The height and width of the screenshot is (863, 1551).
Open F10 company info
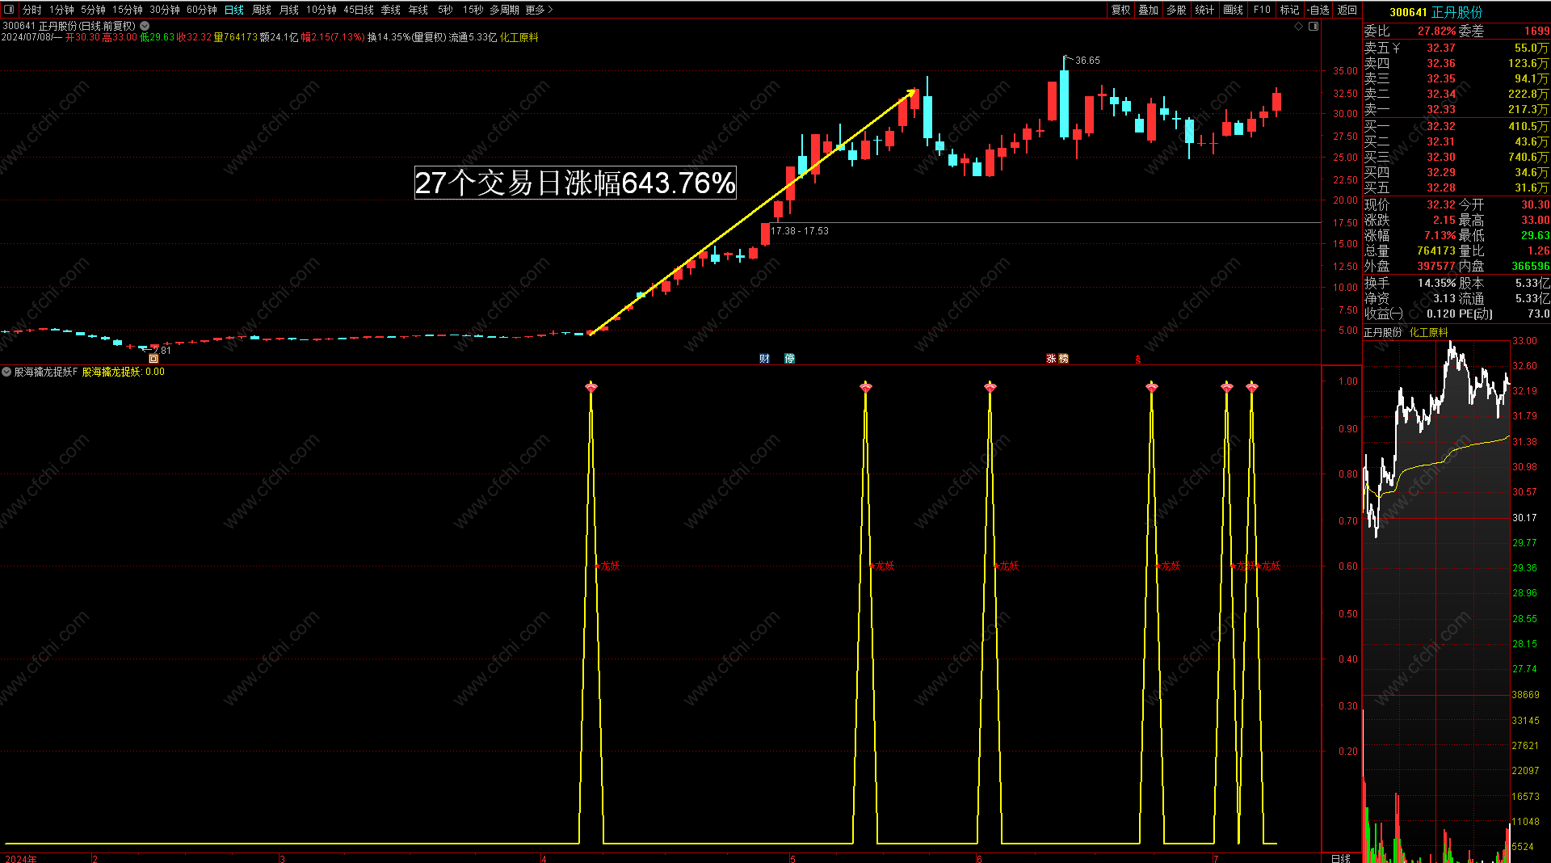[x=1262, y=10]
